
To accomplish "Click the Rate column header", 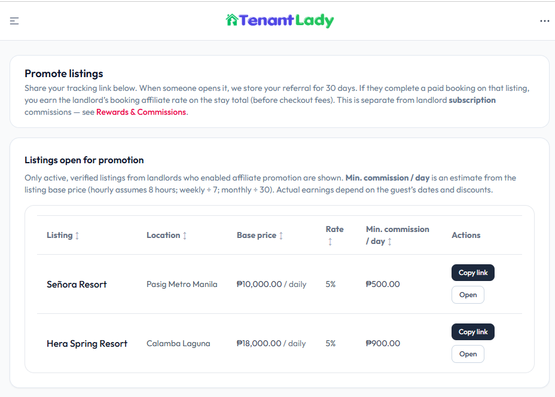I will pos(334,229).
